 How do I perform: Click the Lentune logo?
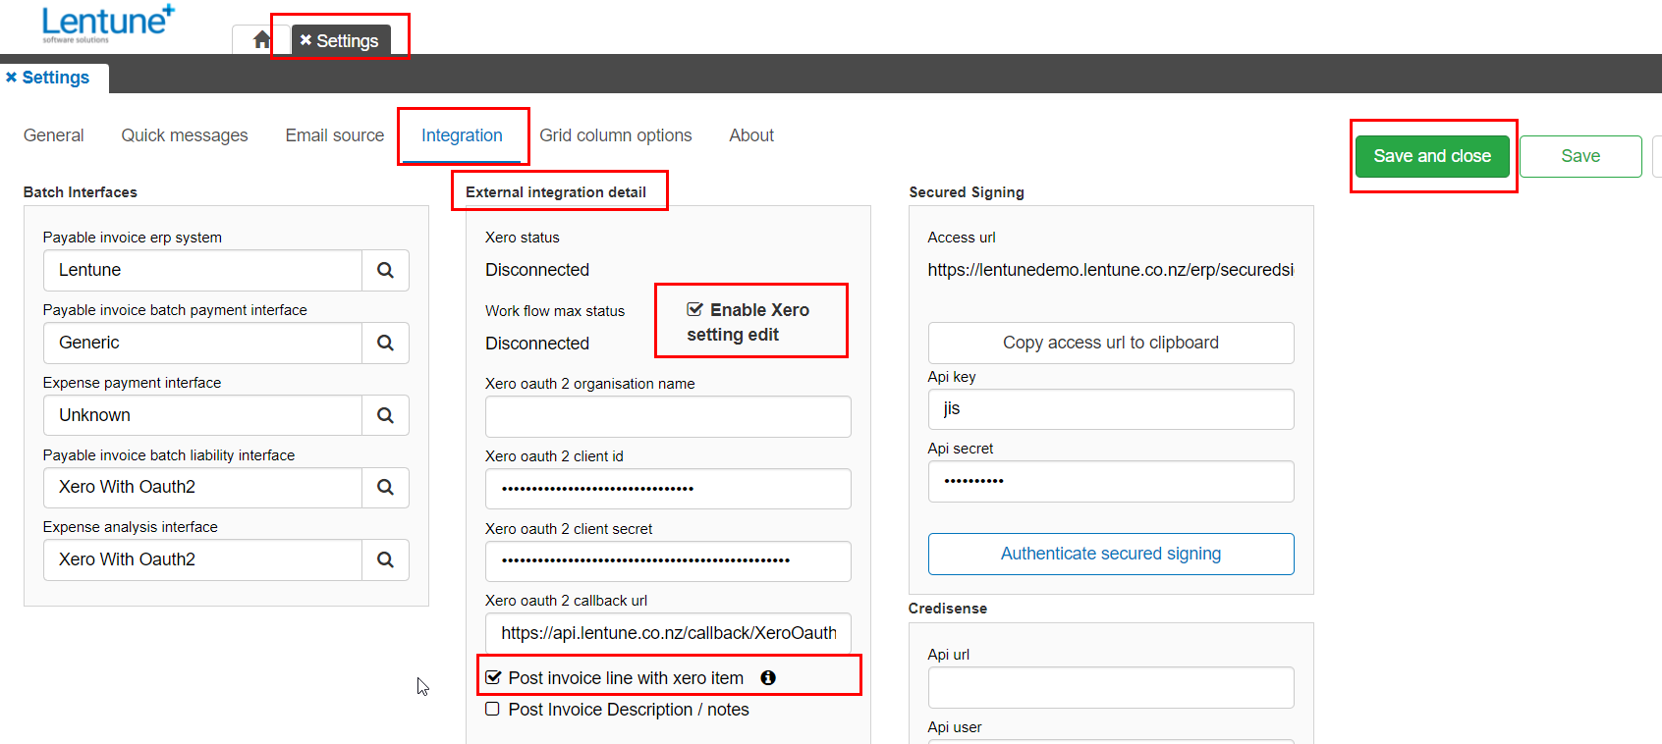pyautogui.click(x=108, y=24)
